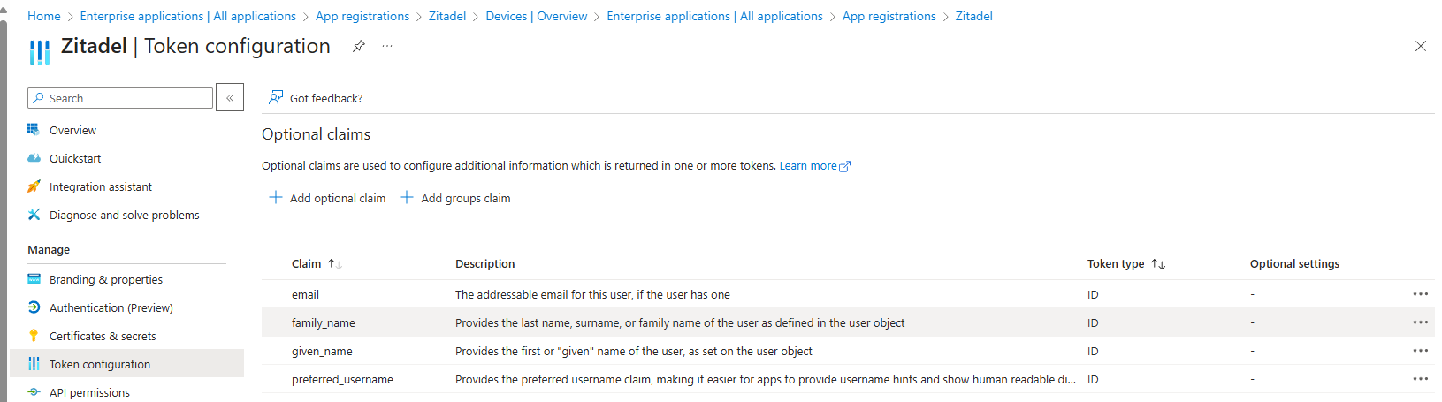Open the ellipsis menu for the email claim
The image size is (1442, 402).
tap(1421, 294)
